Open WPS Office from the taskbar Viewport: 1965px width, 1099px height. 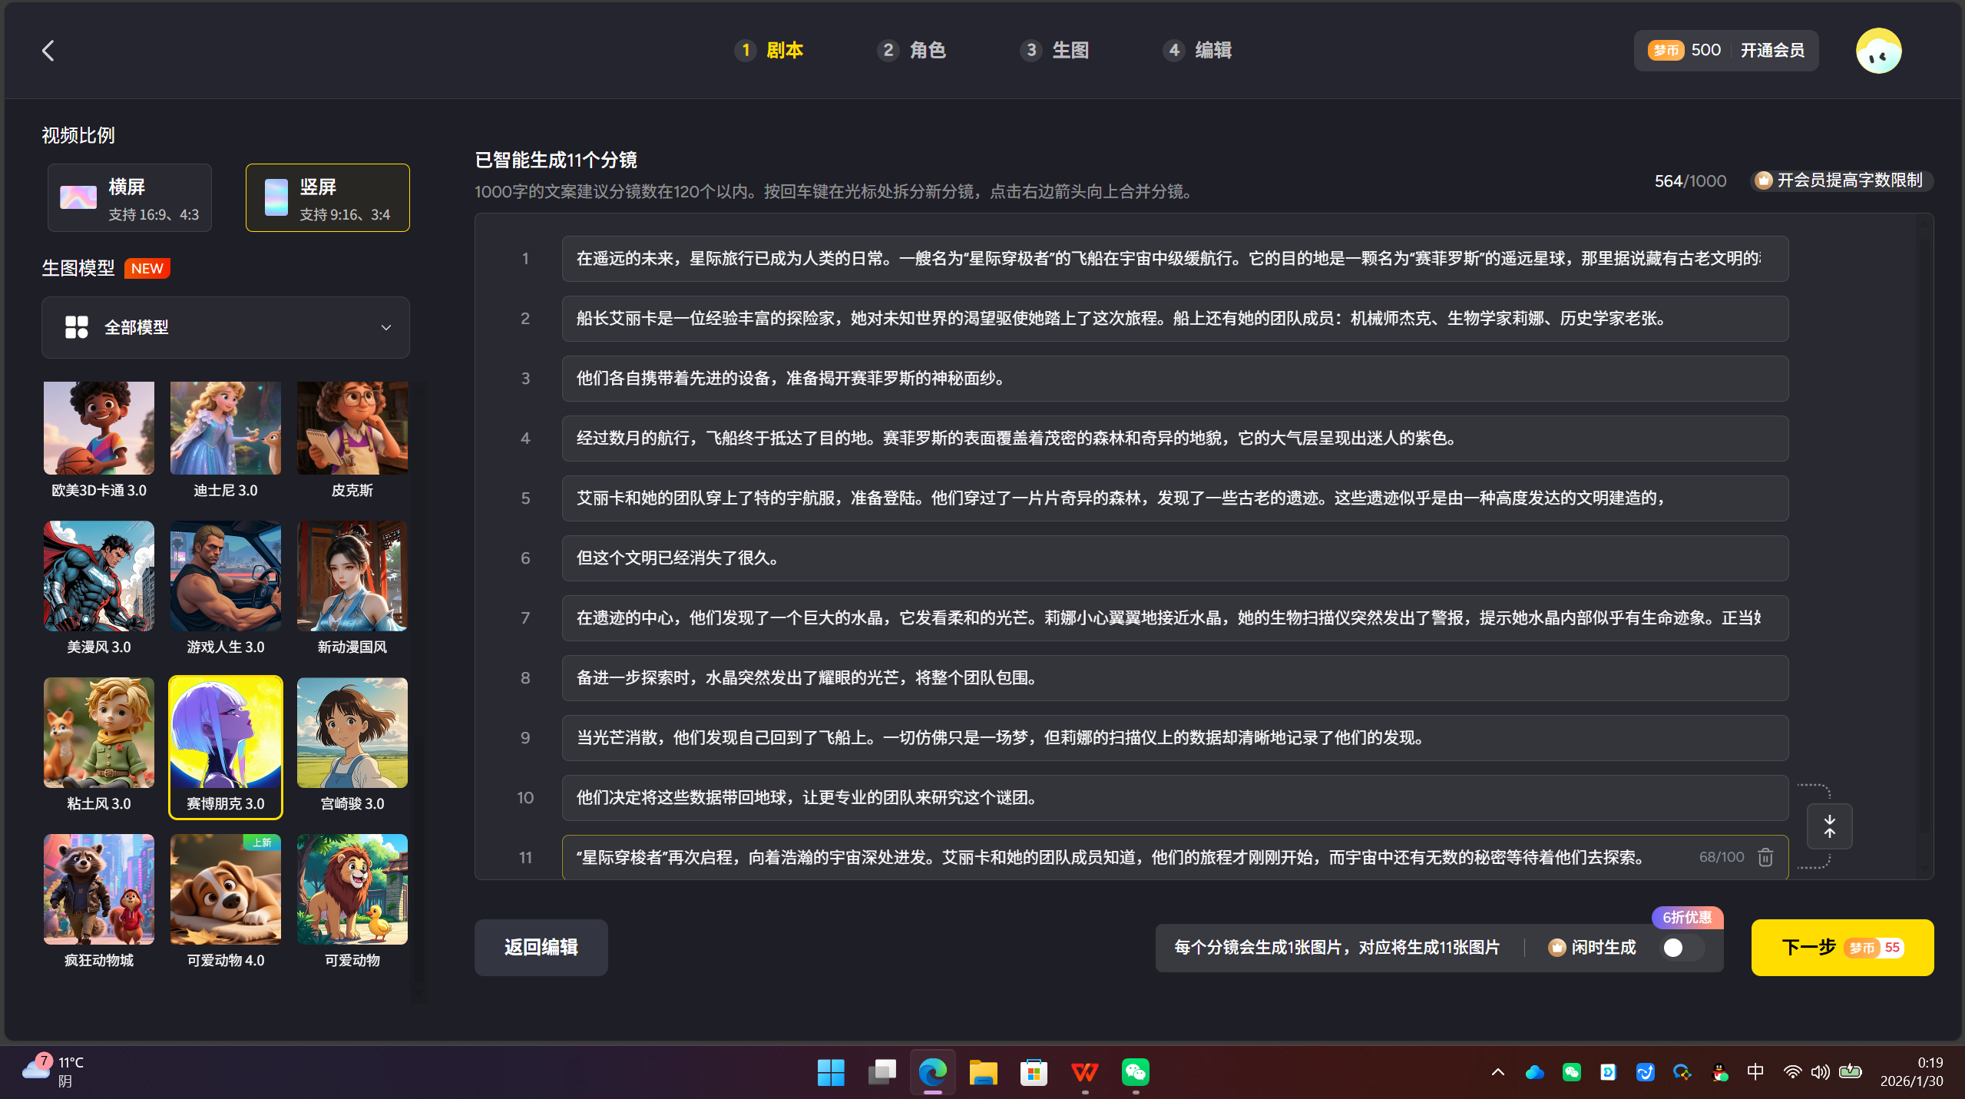1083,1072
